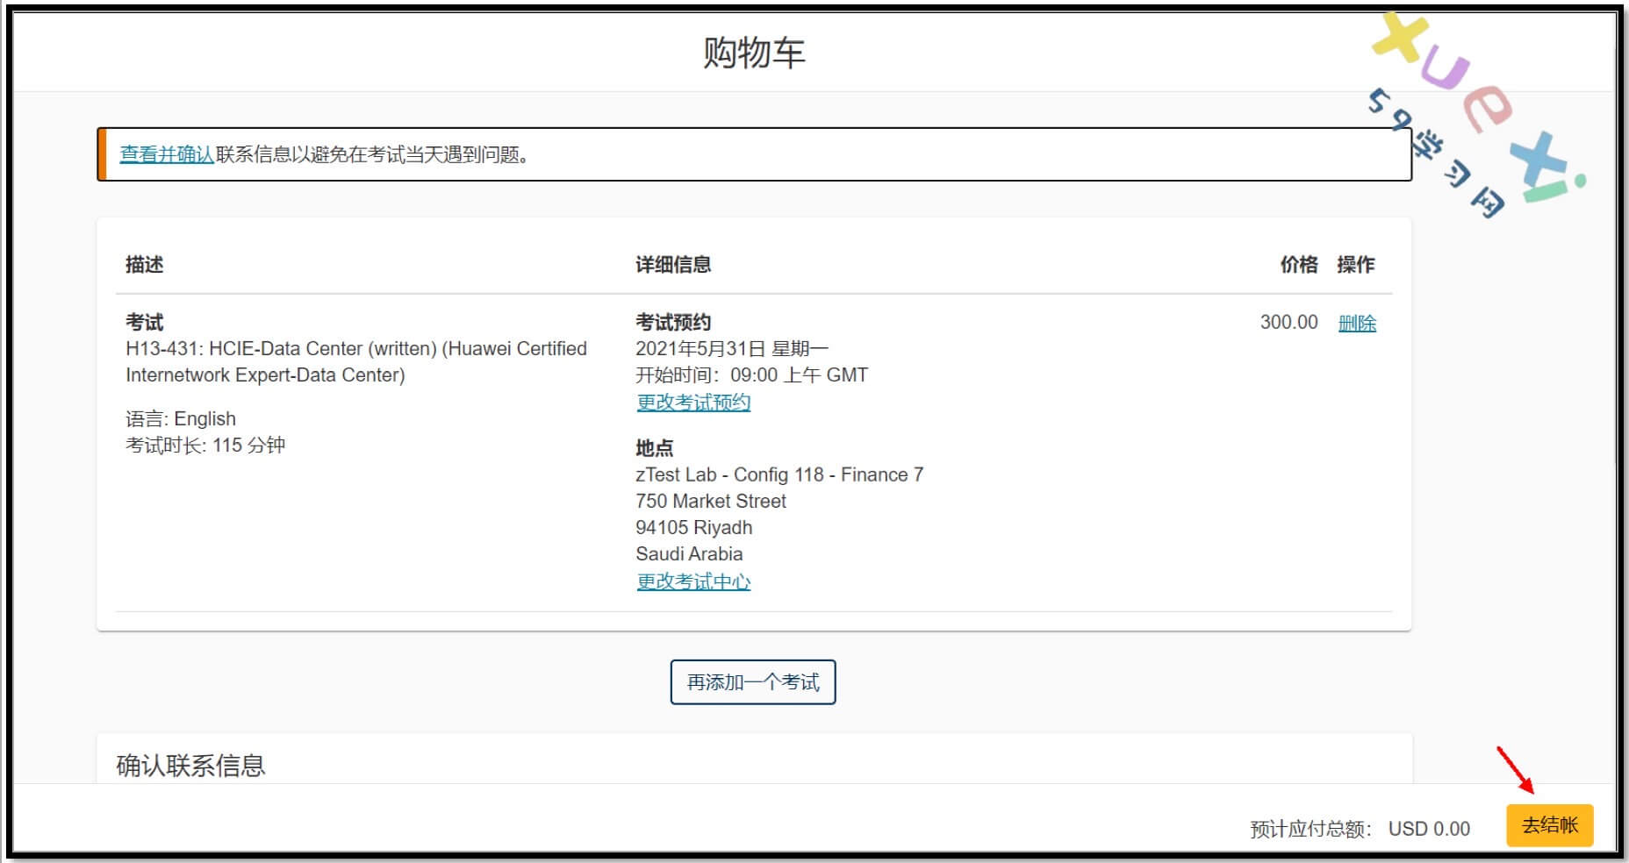Click the USD 0.00 estimated total amount

(1428, 829)
